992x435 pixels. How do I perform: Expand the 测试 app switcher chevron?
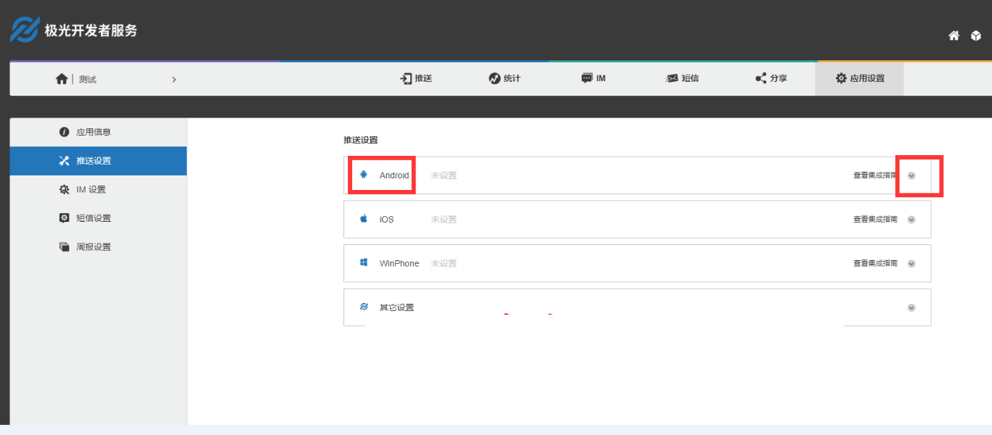174,79
